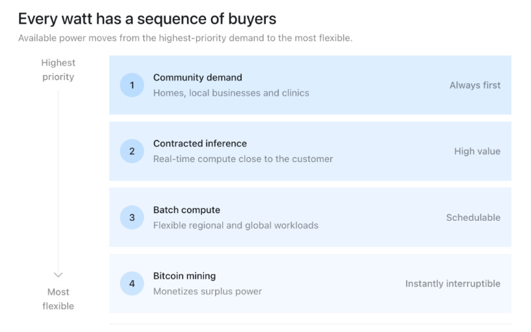Click the Always first tag
531x332 pixels.
[475, 85]
